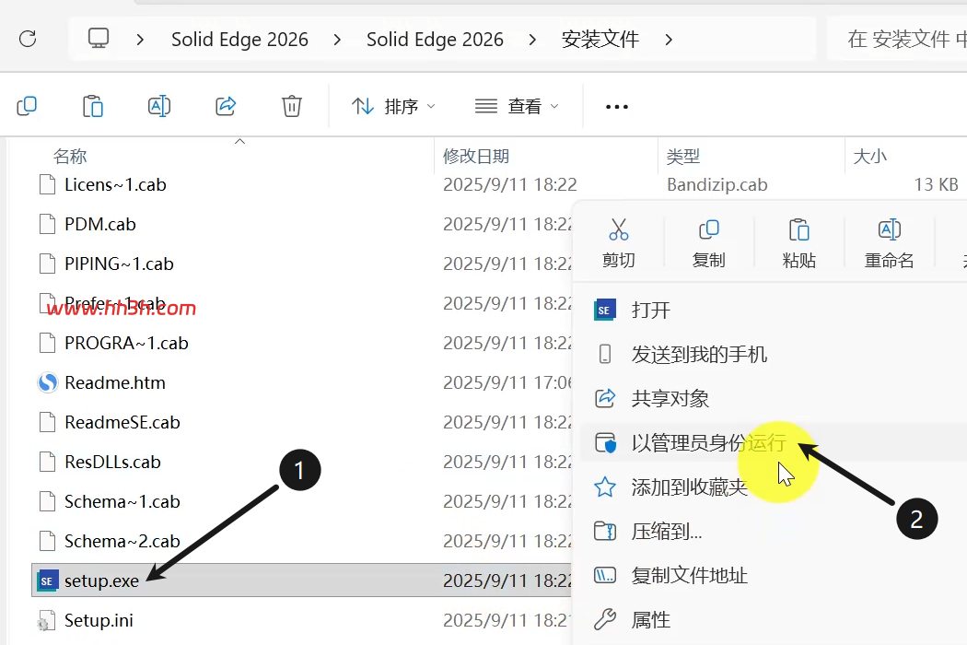
Task: Expand chevron after first Solid Edge 2026
Action: [337, 40]
